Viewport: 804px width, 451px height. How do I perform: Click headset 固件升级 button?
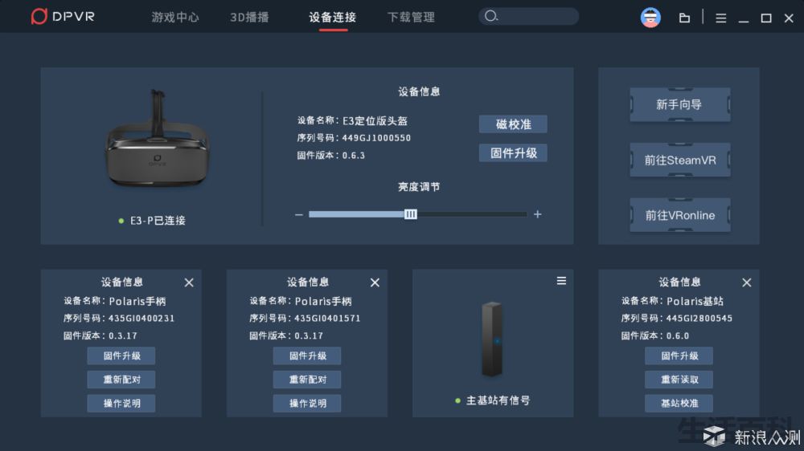(x=513, y=153)
